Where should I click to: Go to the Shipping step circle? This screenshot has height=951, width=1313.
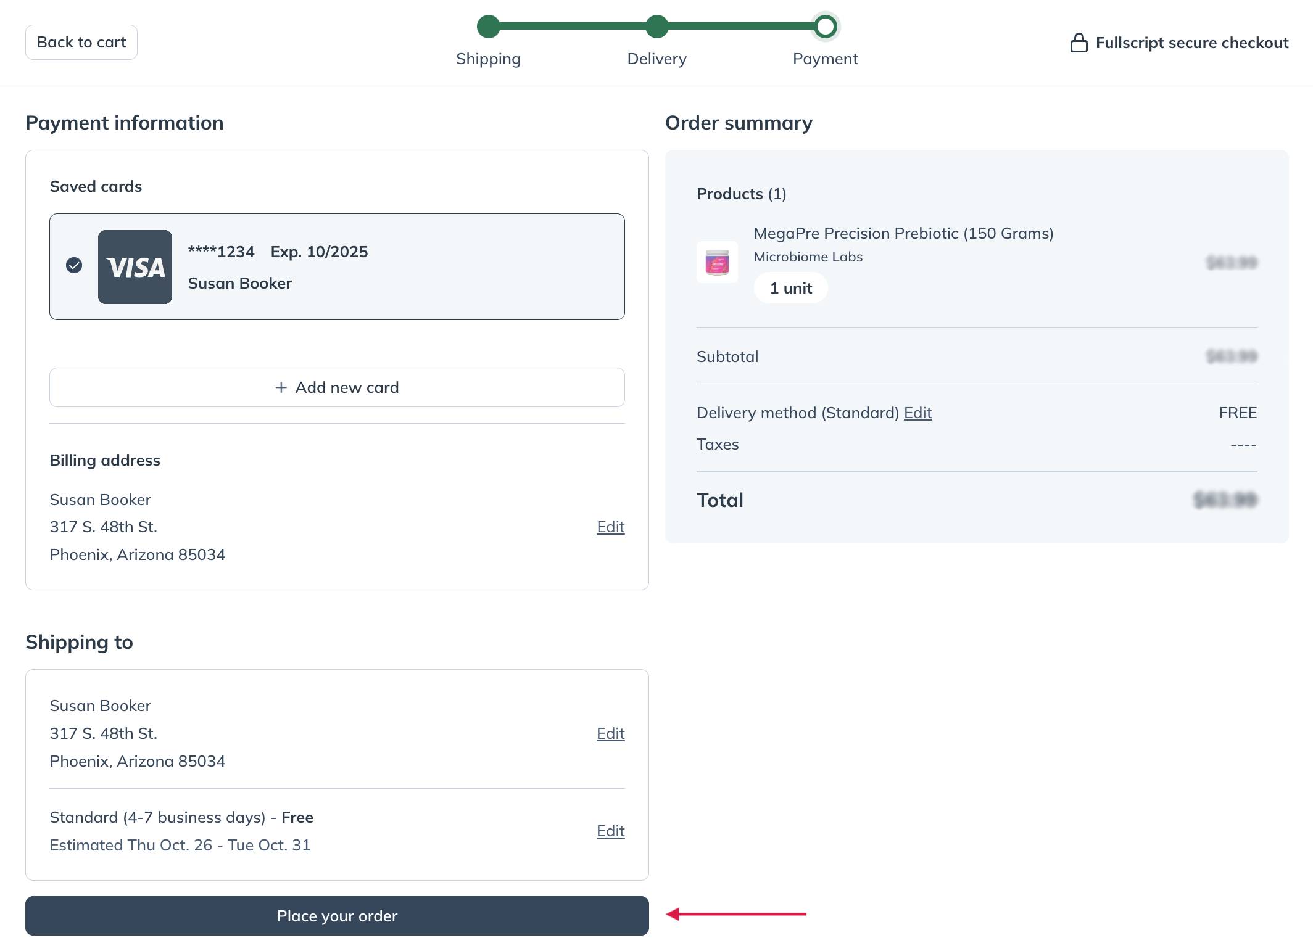click(488, 27)
